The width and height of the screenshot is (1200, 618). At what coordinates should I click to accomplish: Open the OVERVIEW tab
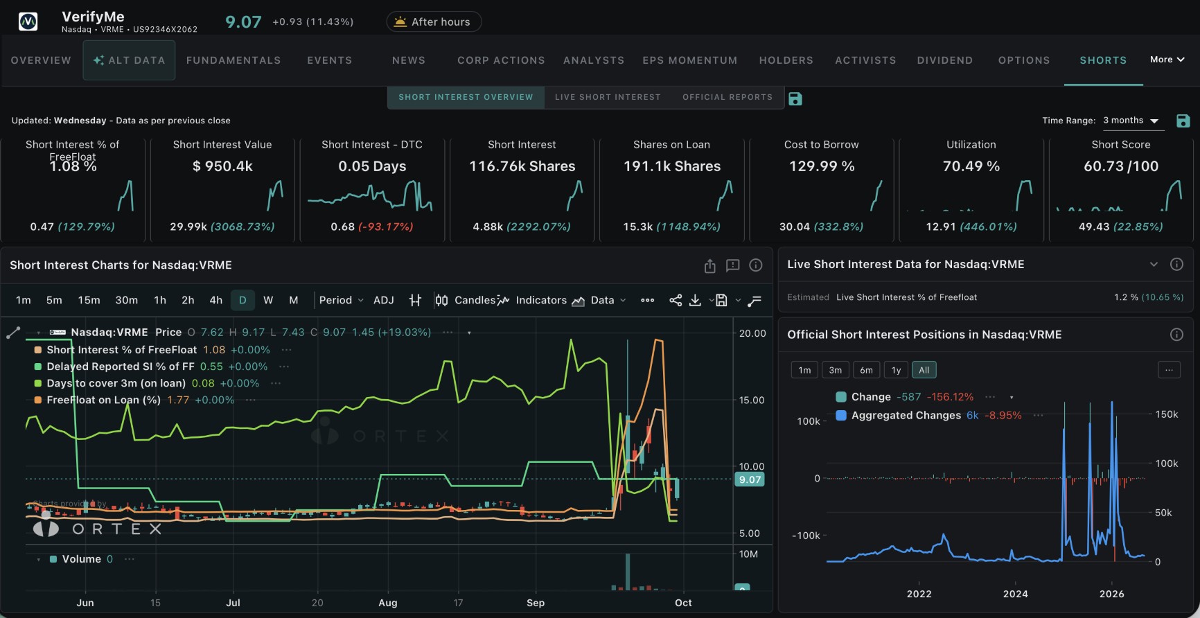(x=41, y=60)
